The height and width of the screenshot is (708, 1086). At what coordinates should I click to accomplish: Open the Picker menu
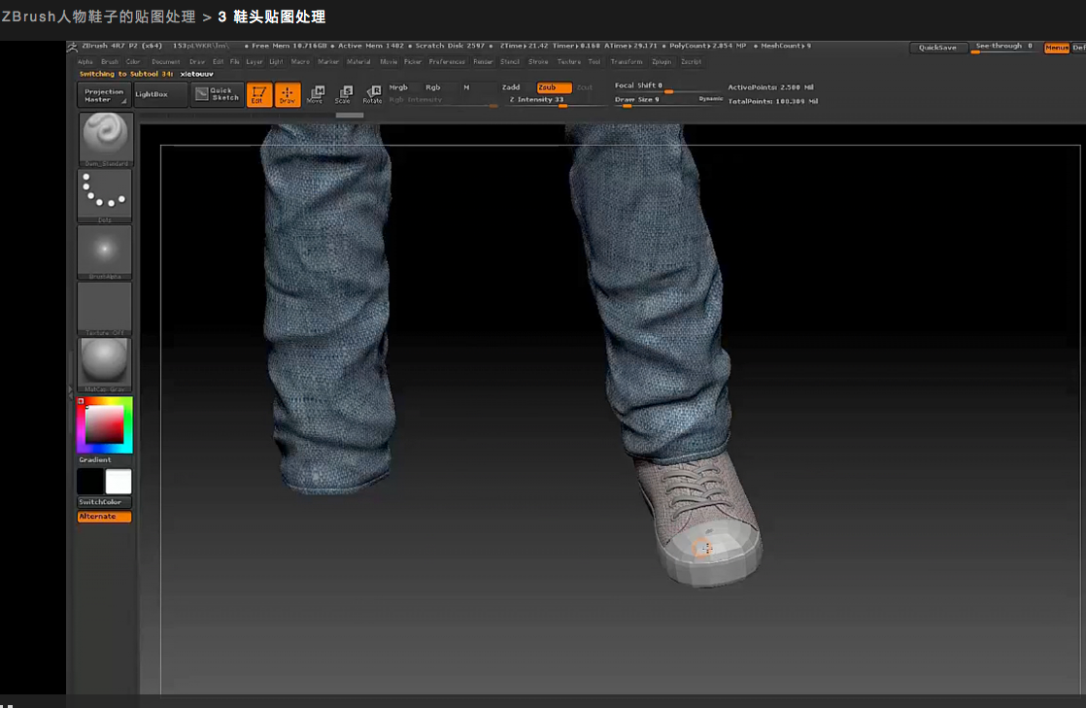pos(413,61)
